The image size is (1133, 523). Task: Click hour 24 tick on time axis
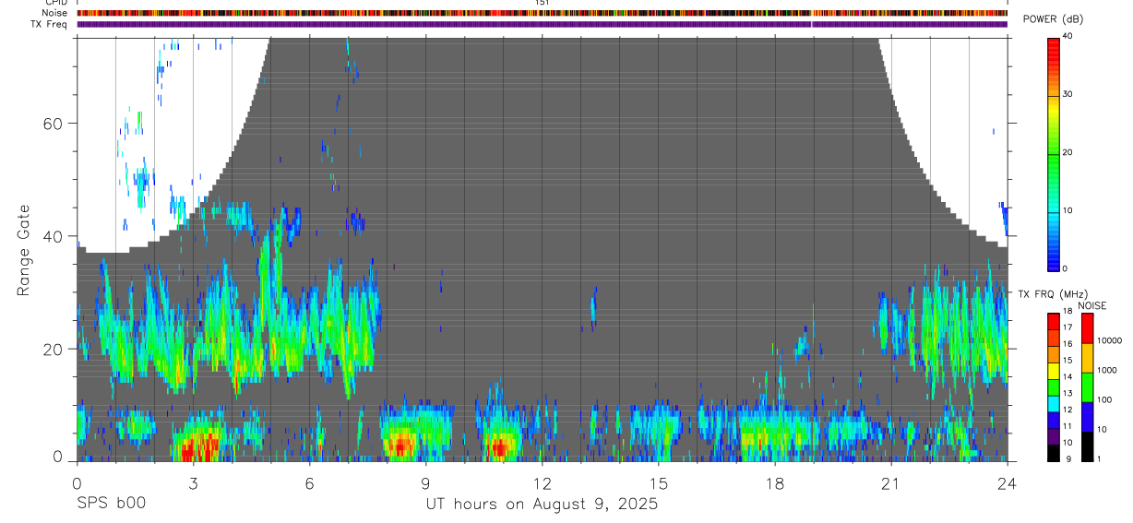[1008, 483]
